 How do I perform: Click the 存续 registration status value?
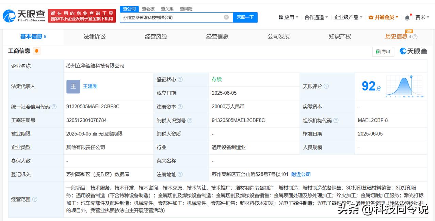[x=216, y=79]
